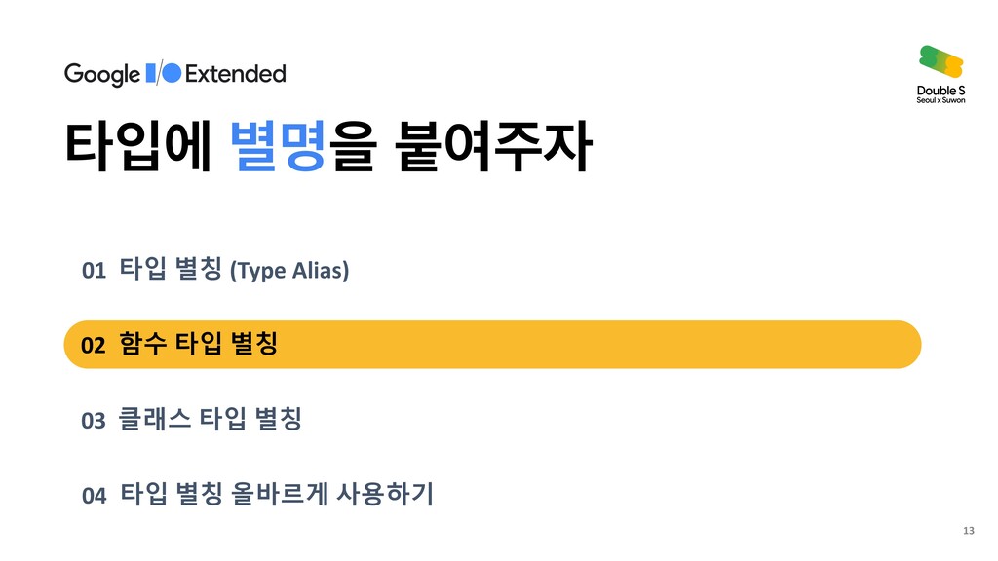Click the Double S colored logo mark

[941, 63]
